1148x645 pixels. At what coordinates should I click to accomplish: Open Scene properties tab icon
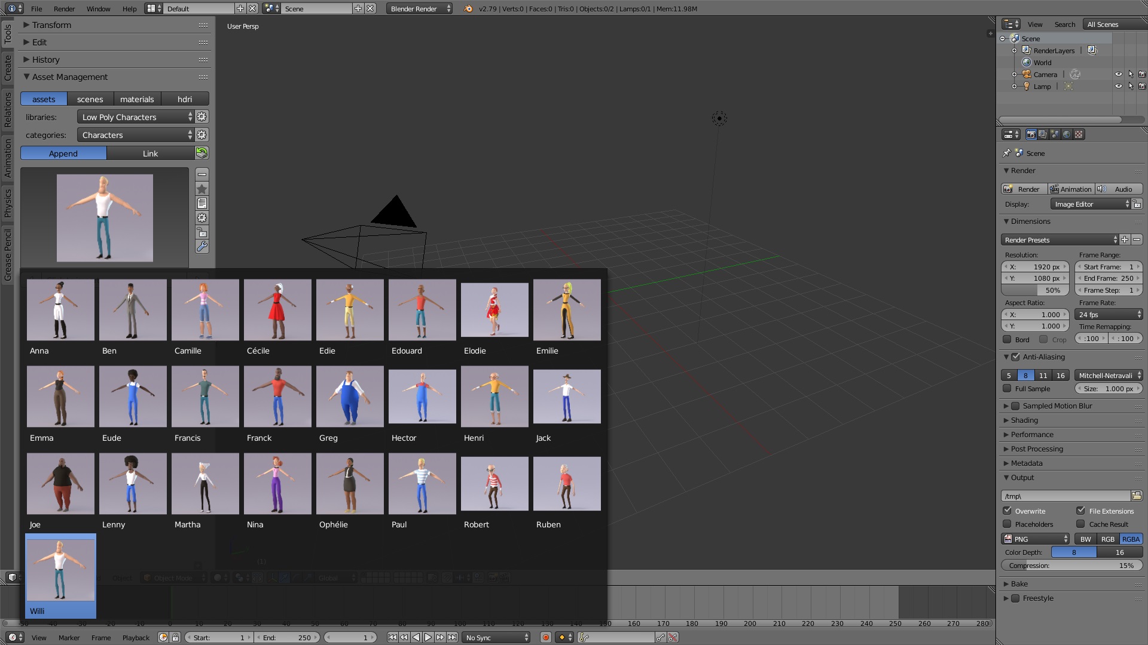coord(1055,134)
